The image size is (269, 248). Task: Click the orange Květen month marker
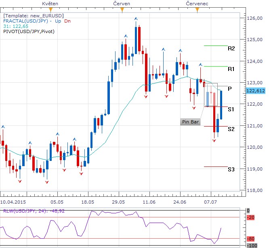pos(50,10)
